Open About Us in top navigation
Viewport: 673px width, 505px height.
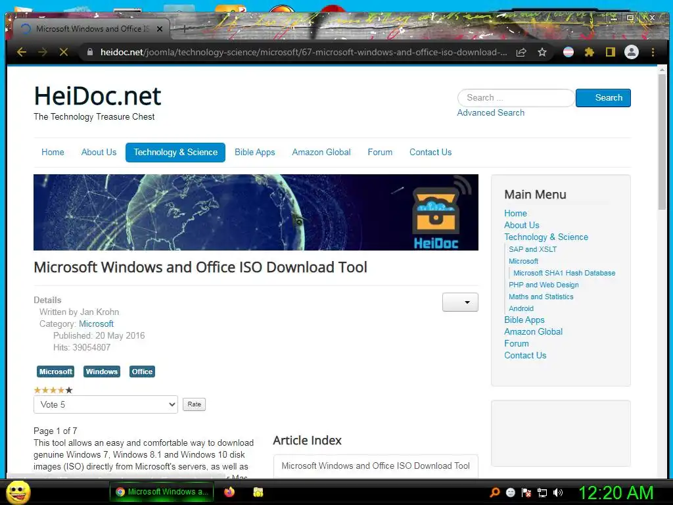[99, 153]
